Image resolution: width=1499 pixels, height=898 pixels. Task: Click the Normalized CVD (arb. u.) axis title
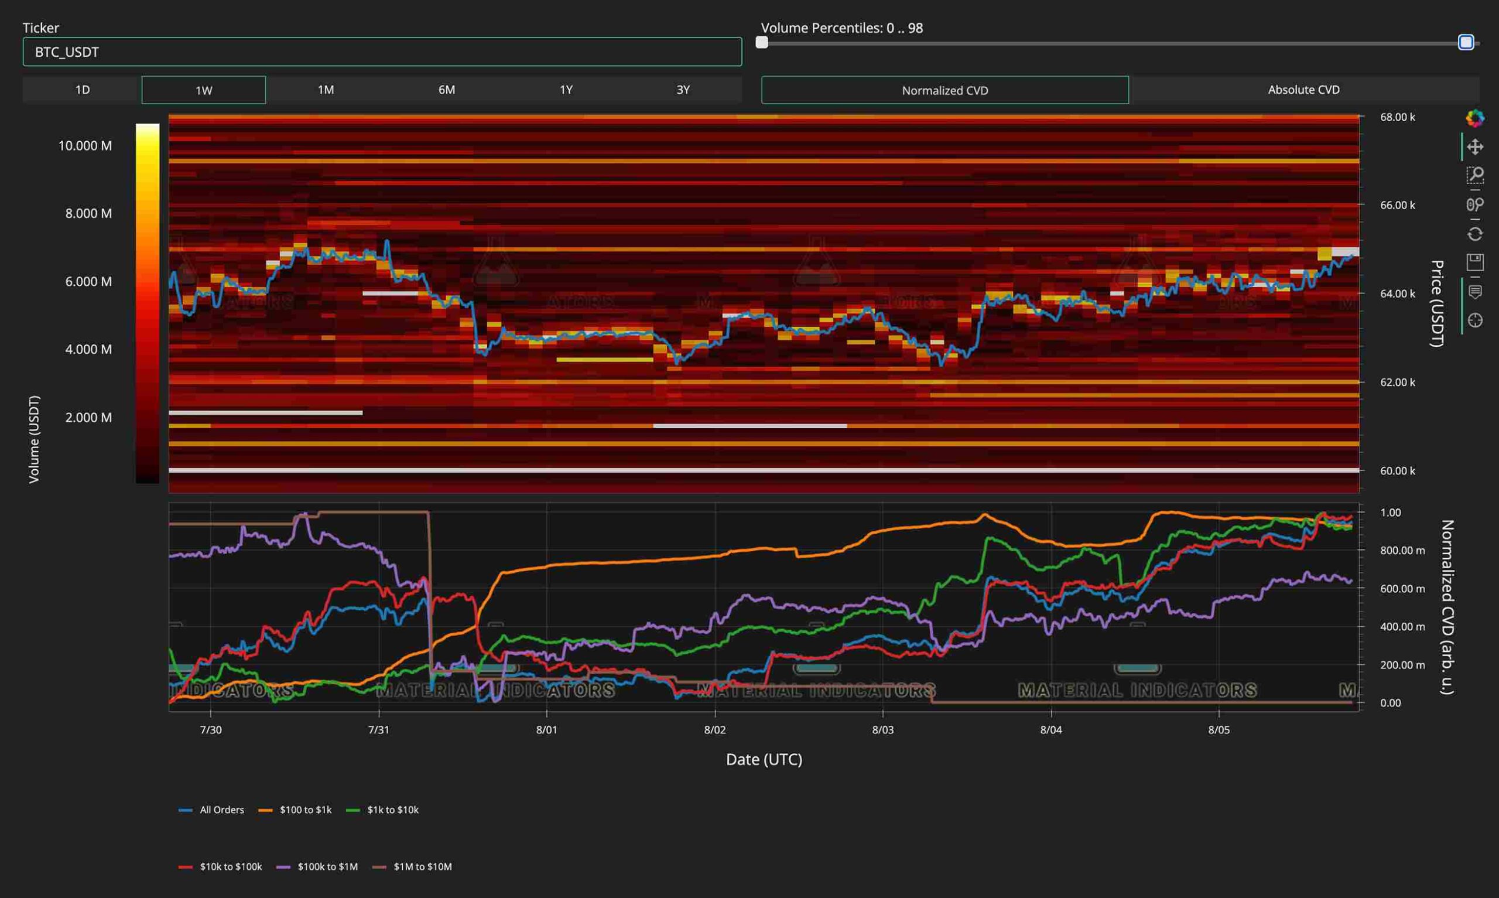[1447, 607]
